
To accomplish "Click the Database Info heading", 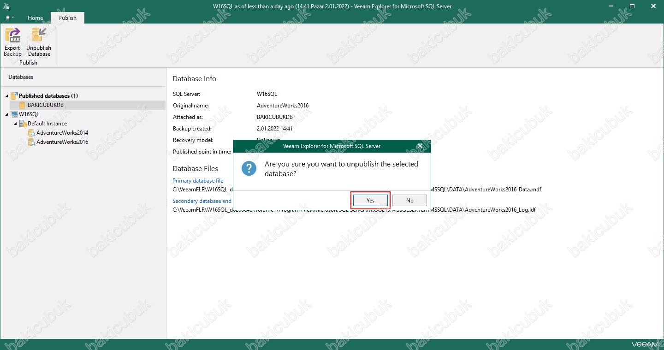I will (x=194, y=79).
